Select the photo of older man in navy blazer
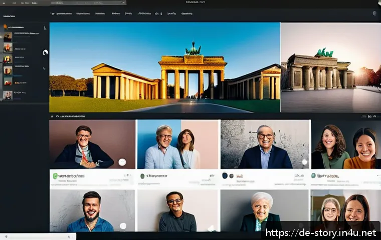This screenshot has width=381, height=240. [x=265, y=144]
